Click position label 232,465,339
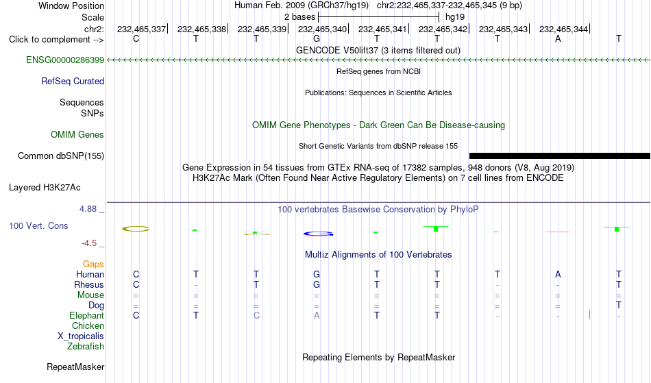Viewport: 651px width, 383px height. click(262, 29)
